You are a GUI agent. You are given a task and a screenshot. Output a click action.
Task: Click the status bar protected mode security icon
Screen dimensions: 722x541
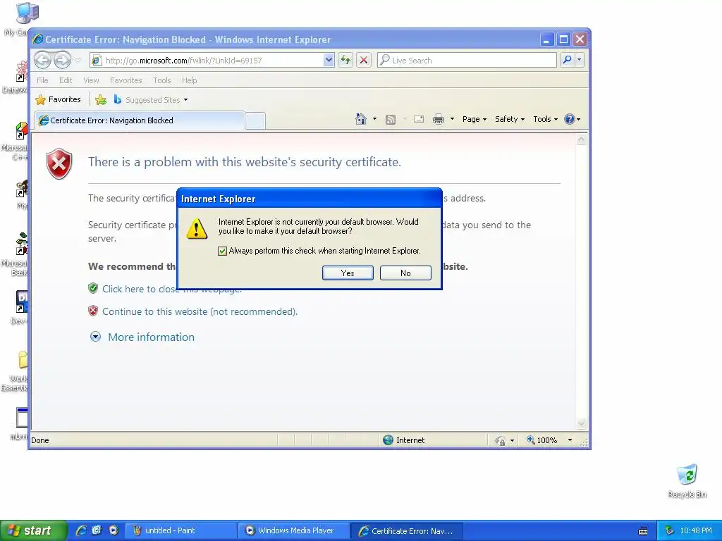coord(500,441)
